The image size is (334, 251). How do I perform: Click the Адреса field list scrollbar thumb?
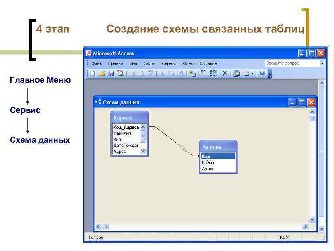click(x=143, y=137)
